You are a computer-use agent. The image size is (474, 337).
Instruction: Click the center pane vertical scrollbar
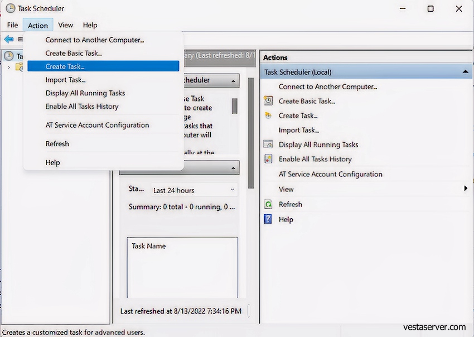(x=251, y=133)
